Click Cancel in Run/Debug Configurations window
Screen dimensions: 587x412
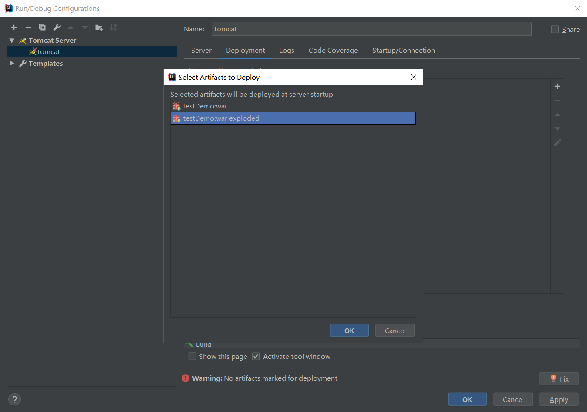[513, 399]
